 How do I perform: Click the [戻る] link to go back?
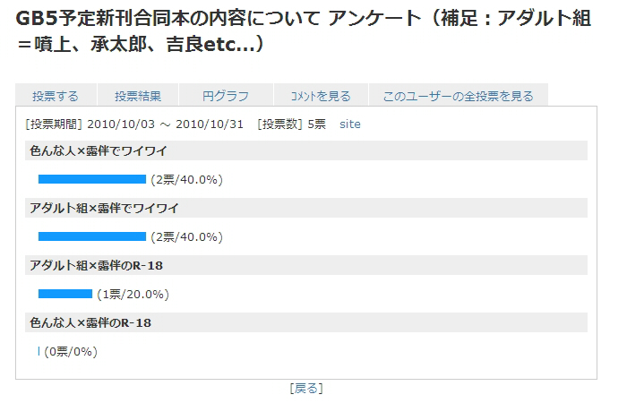tap(306, 388)
